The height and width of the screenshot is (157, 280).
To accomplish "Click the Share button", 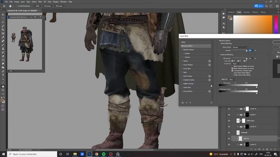I will click(259, 6).
